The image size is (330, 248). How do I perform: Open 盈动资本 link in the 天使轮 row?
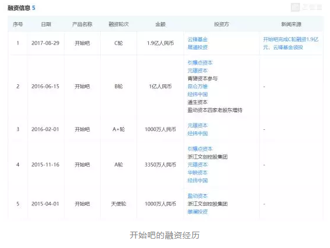pos(198,196)
